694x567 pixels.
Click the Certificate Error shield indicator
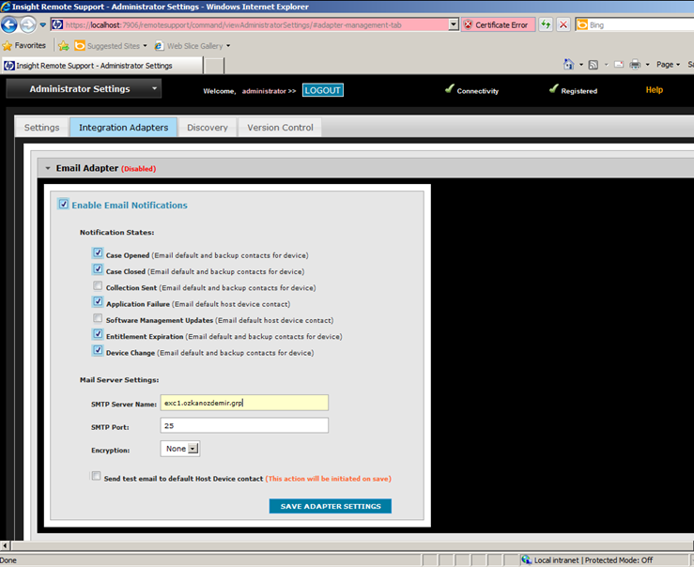tap(499, 24)
